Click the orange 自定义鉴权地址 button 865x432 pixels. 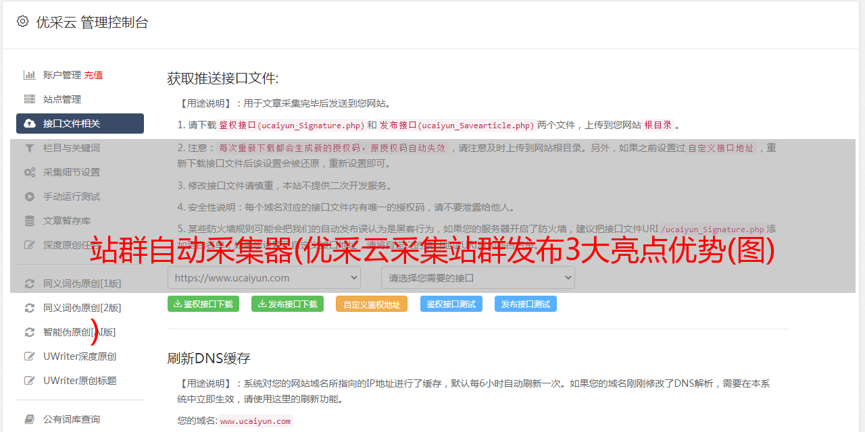[x=372, y=304]
